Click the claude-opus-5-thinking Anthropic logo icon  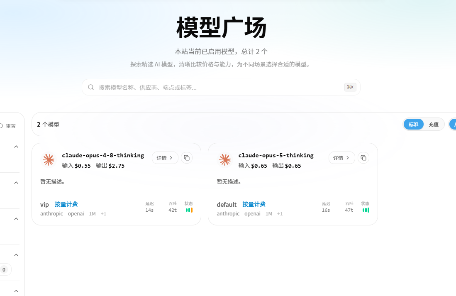point(225,160)
